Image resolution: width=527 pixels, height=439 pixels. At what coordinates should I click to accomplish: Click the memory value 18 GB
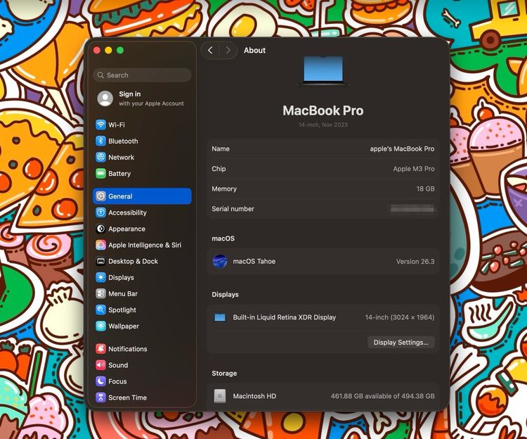click(426, 189)
